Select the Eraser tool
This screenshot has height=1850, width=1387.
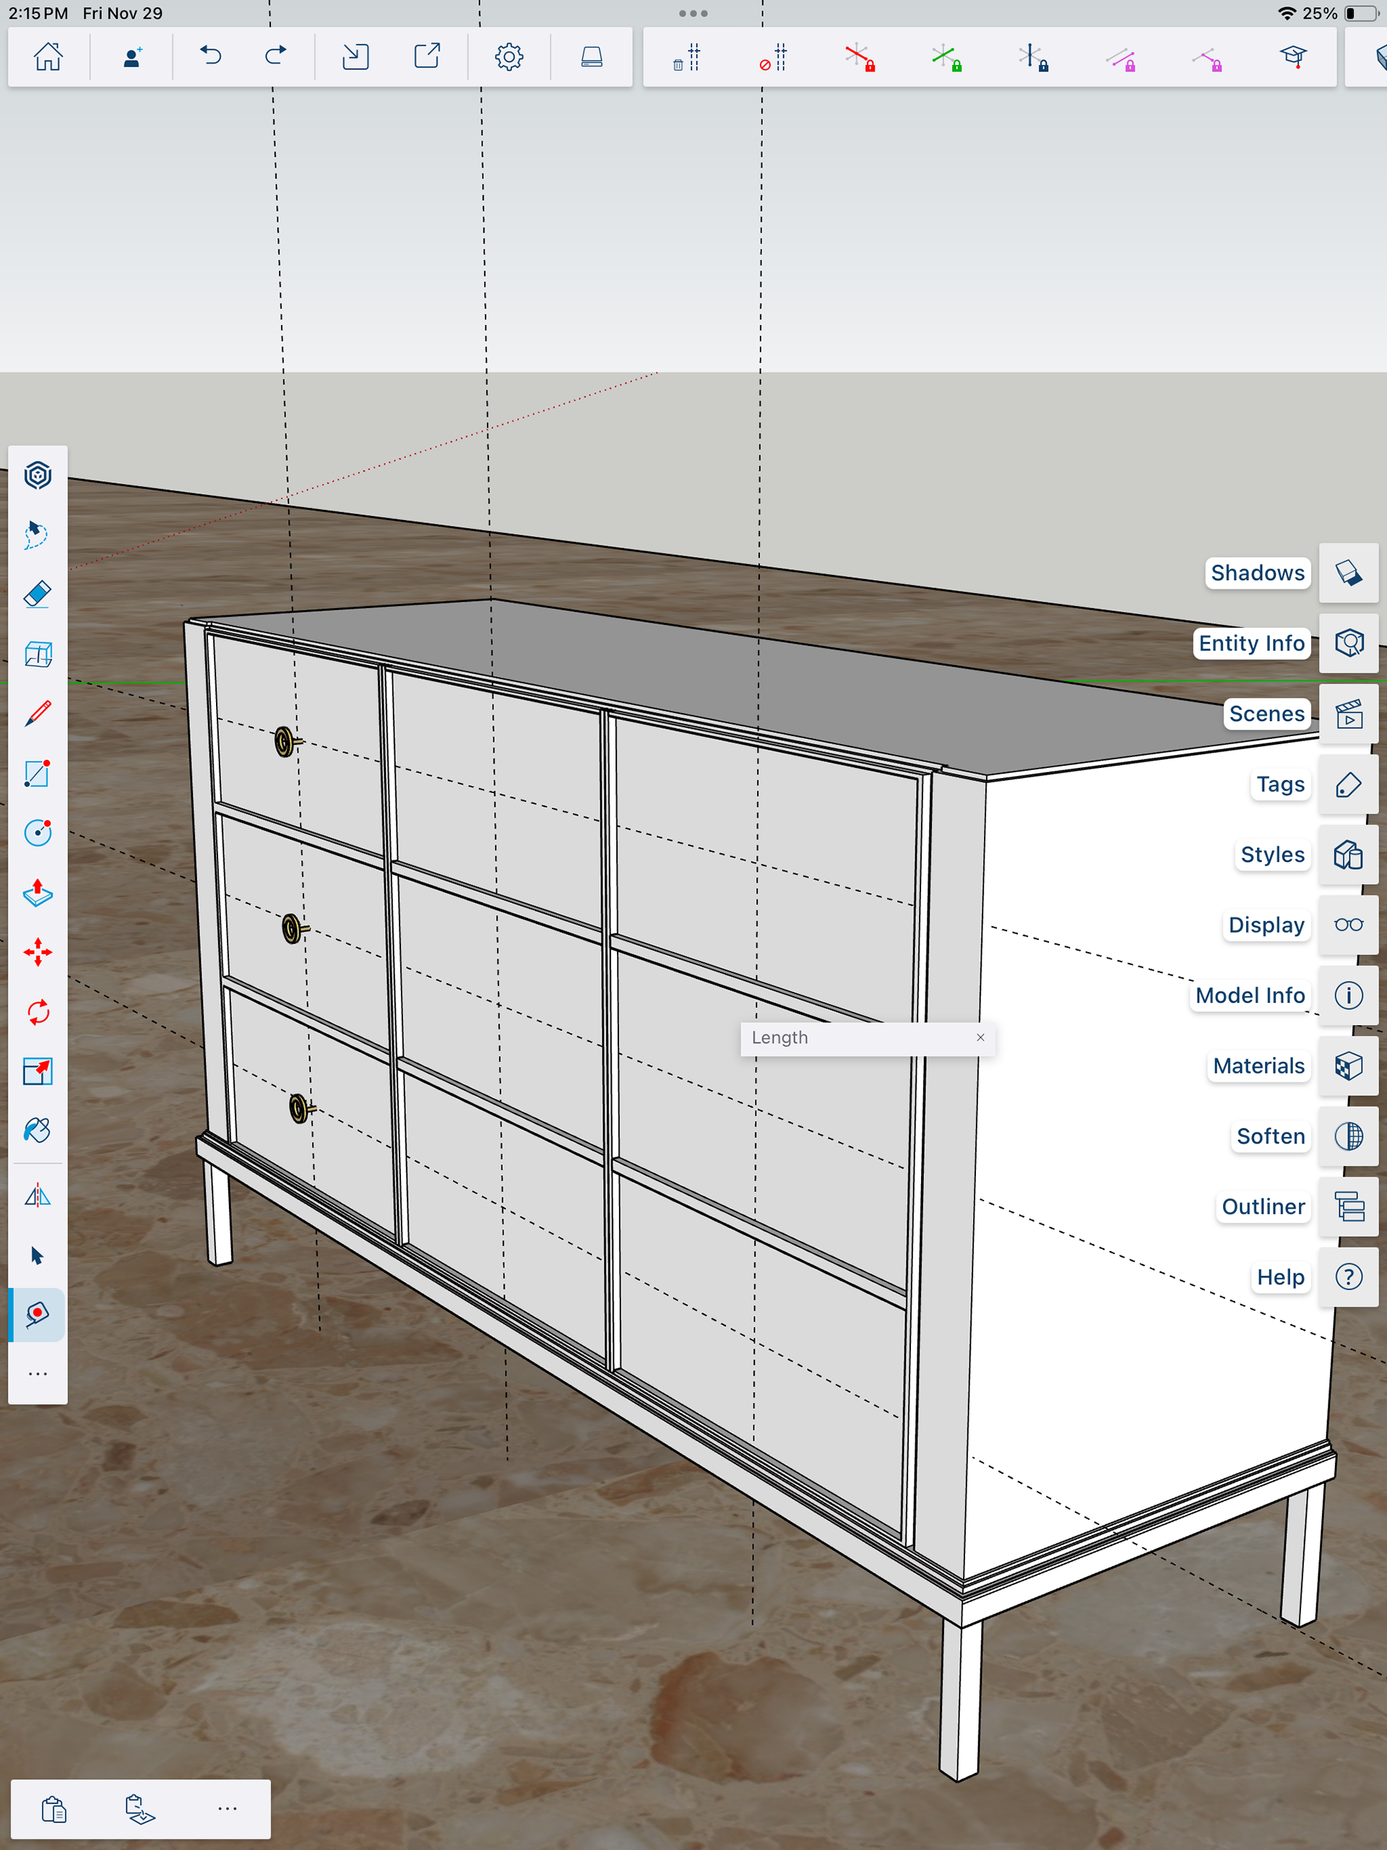38,594
